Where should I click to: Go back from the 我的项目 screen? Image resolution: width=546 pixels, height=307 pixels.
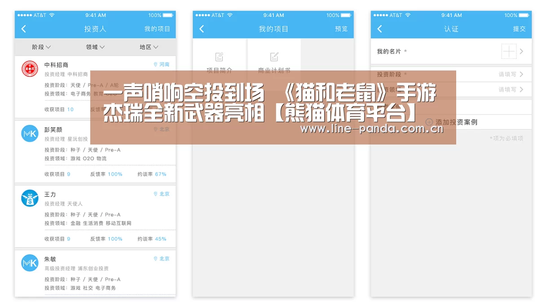point(202,29)
